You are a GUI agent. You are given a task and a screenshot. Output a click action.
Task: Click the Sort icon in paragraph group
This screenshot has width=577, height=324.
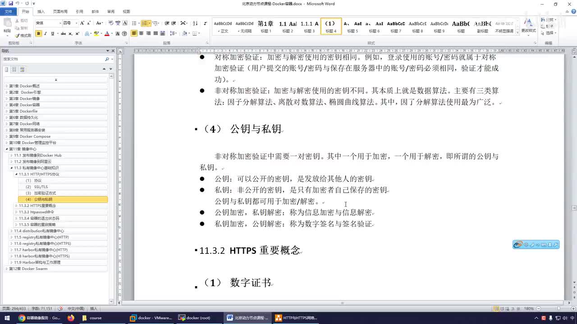(x=195, y=23)
